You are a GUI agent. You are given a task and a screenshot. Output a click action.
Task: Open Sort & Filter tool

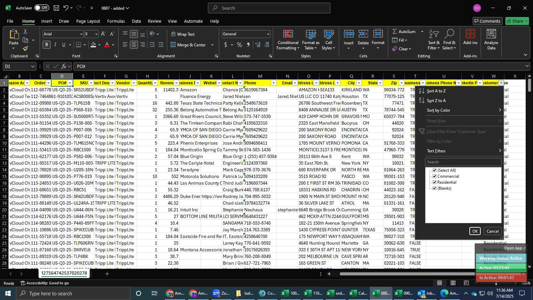(434, 40)
